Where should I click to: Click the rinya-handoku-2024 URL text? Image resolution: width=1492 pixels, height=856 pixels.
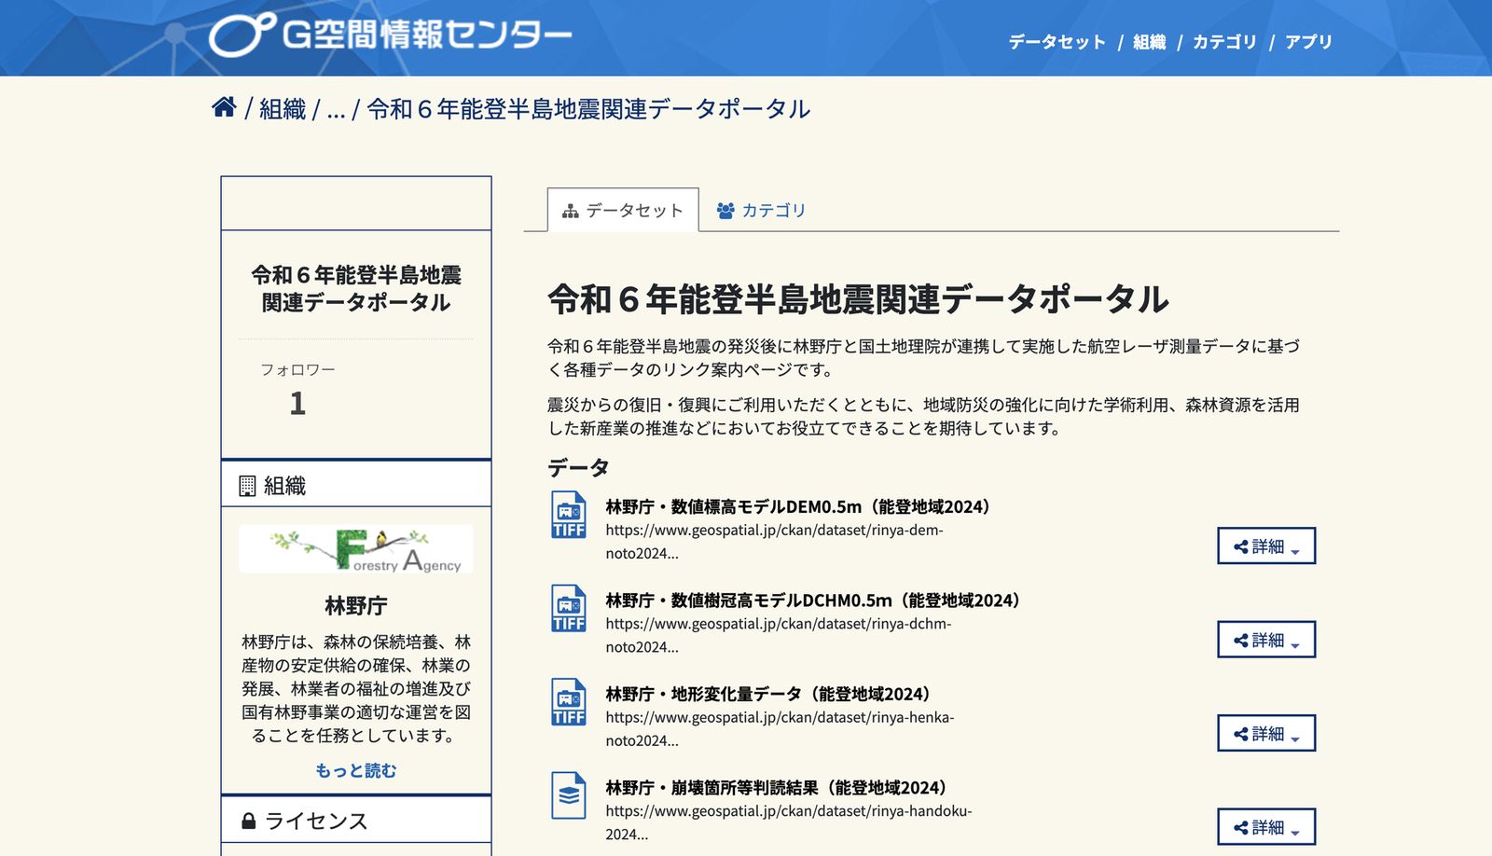coord(789,822)
